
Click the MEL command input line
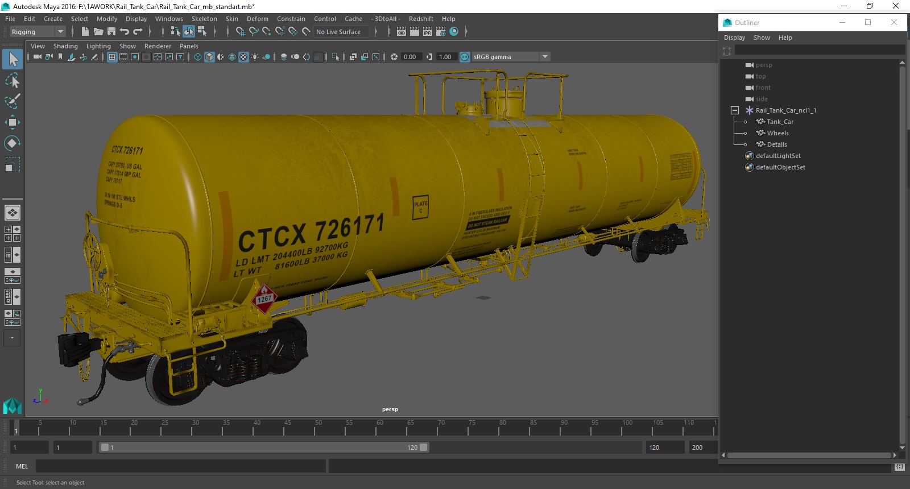pyautogui.click(x=180, y=466)
